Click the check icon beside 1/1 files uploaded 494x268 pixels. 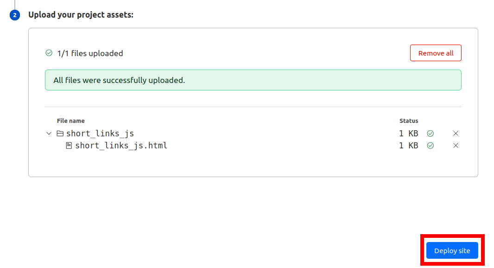click(49, 53)
